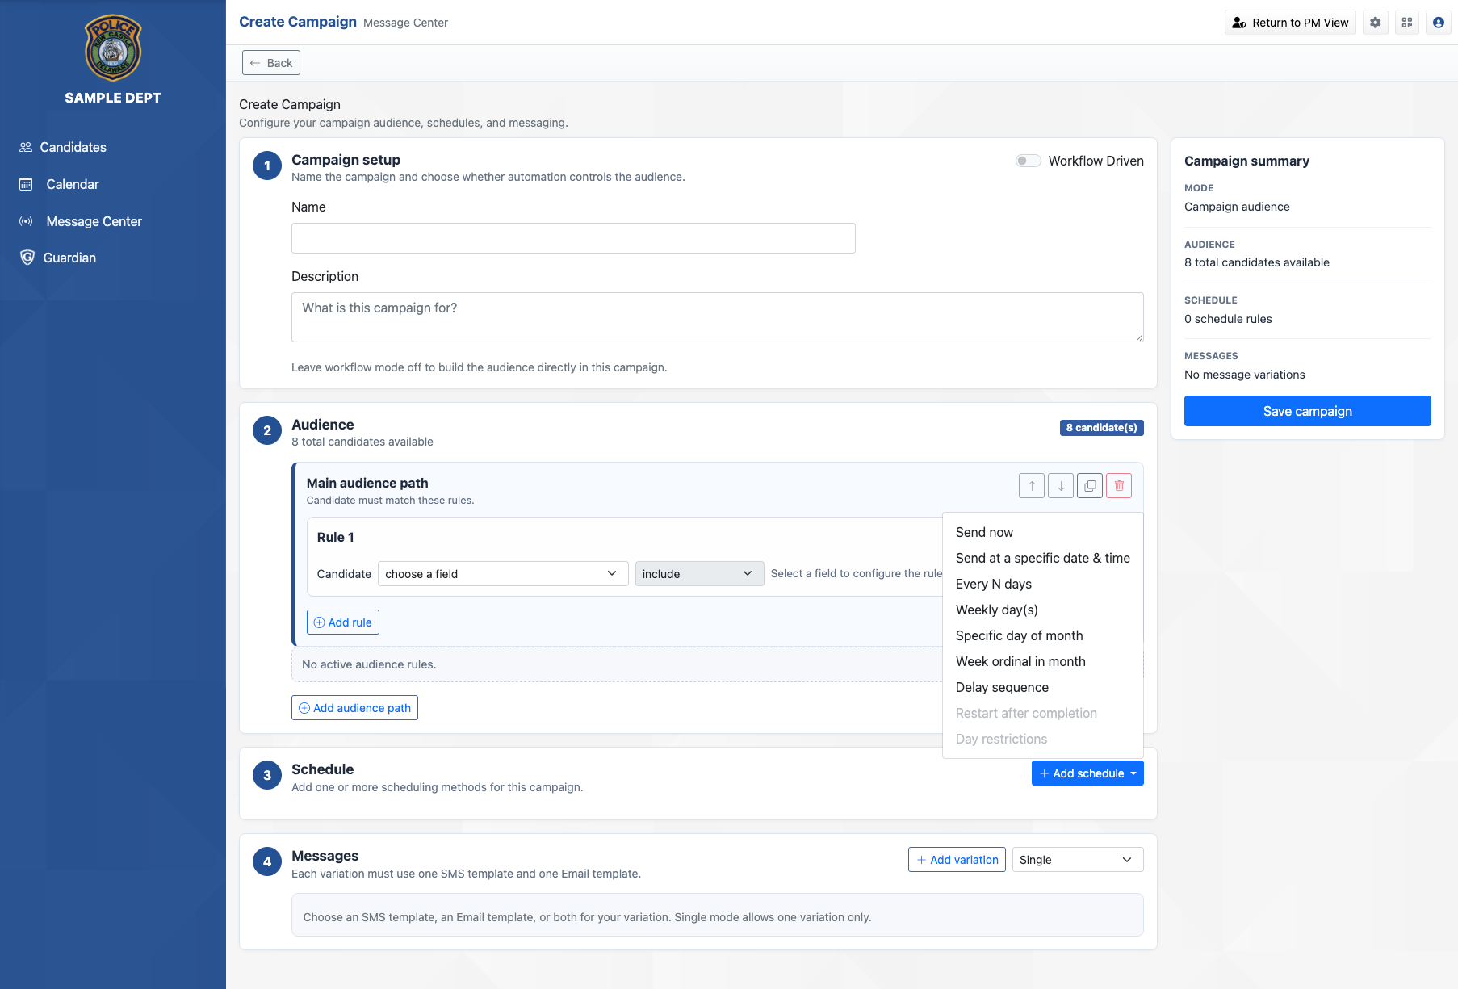Image resolution: width=1458 pixels, height=989 pixels.
Task: Choose 'Week ordinal in month' option
Action: [x=1043, y=661]
